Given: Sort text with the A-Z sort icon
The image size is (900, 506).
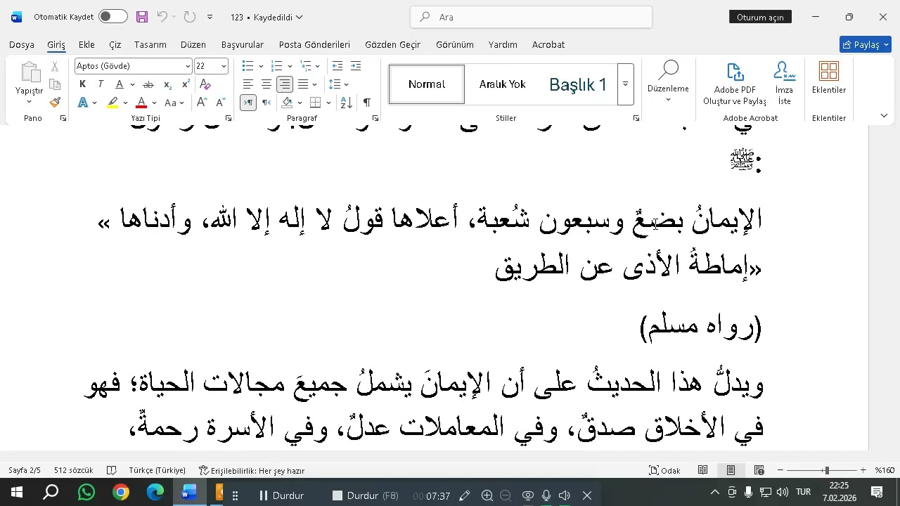Looking at the screenshot, I should click(x=346, y=103).
